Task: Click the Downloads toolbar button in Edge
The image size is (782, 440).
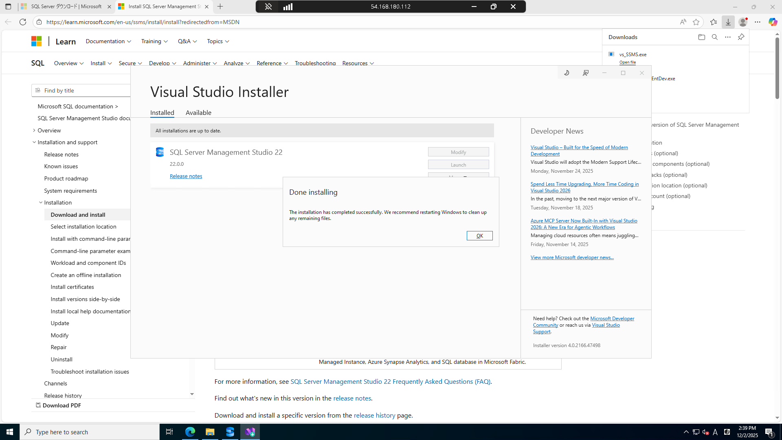Action: [728, 22]
